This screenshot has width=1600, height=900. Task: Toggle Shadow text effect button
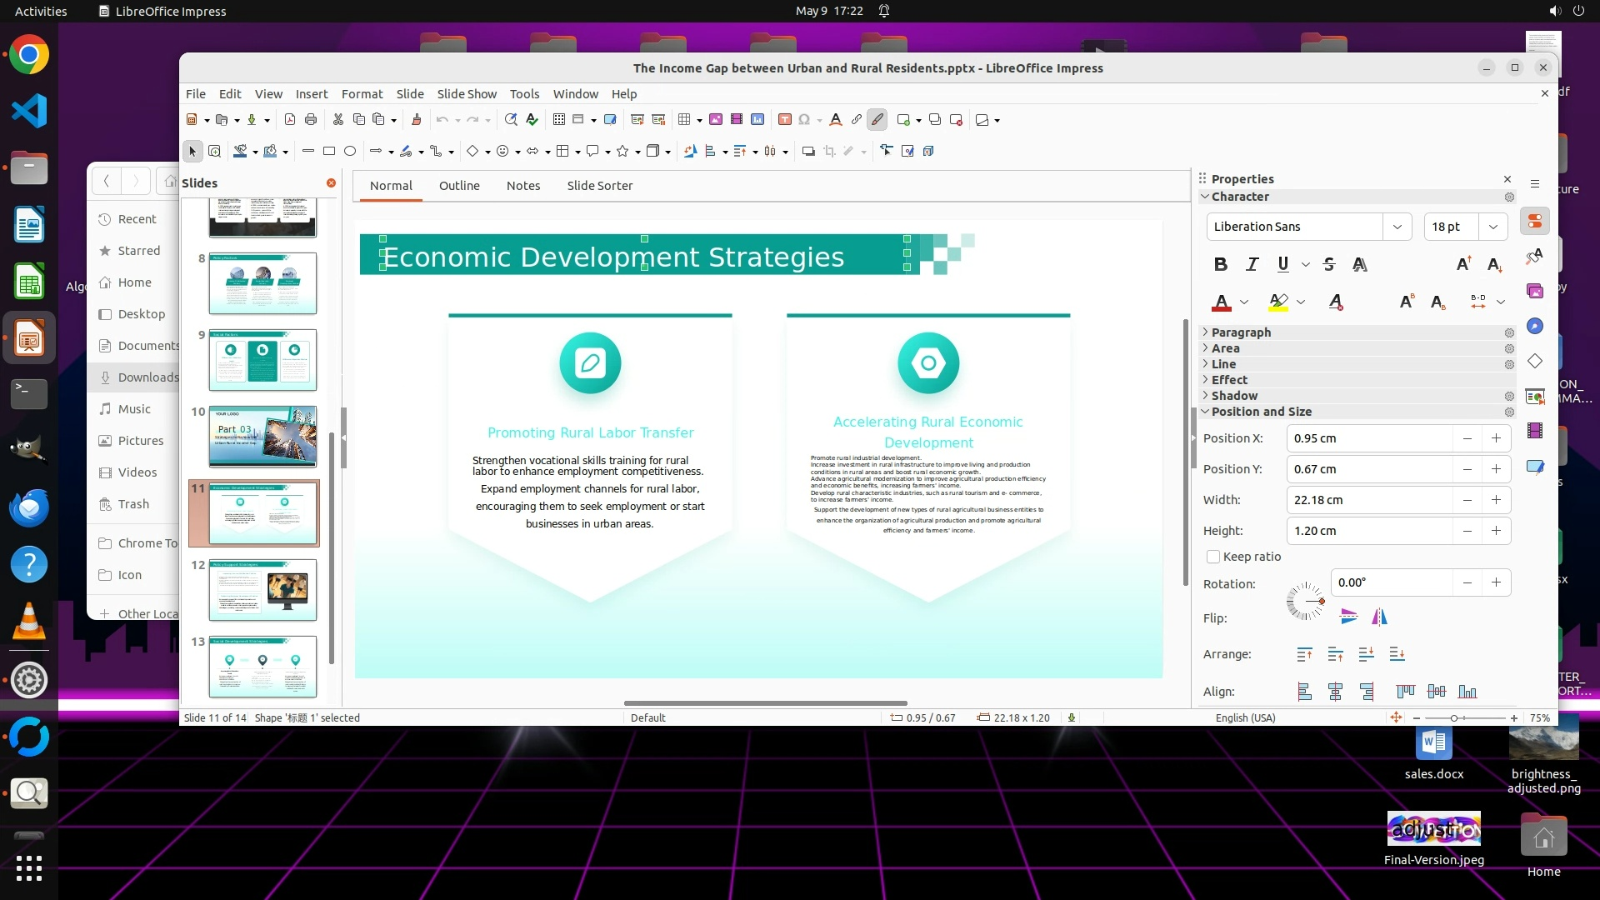[x=1360, y=265]
